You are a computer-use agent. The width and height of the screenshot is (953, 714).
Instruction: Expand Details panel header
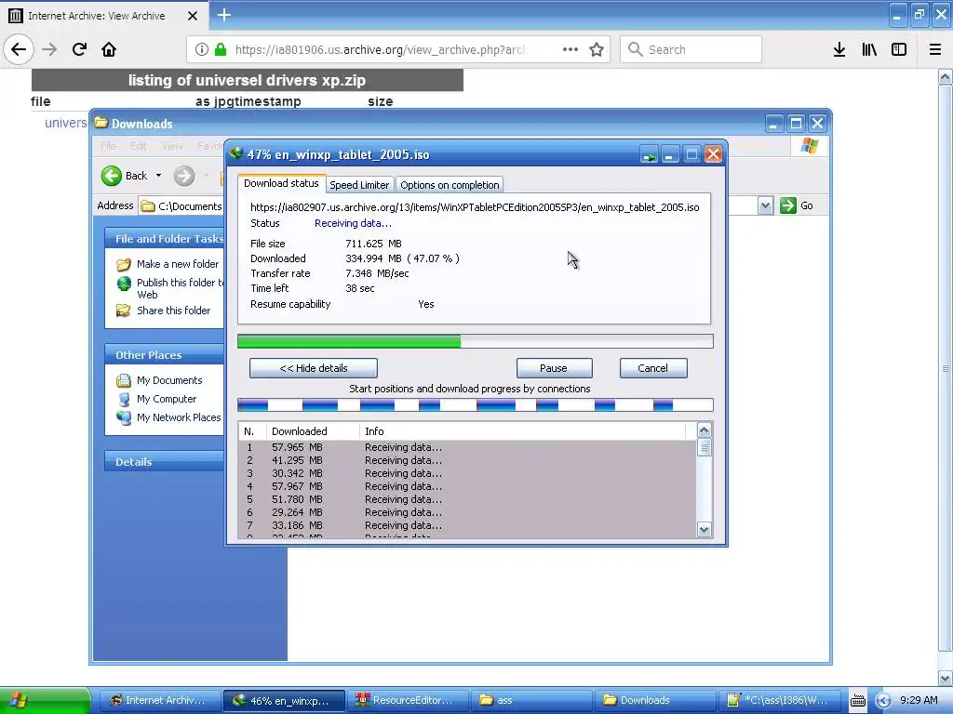pos(164,462)
